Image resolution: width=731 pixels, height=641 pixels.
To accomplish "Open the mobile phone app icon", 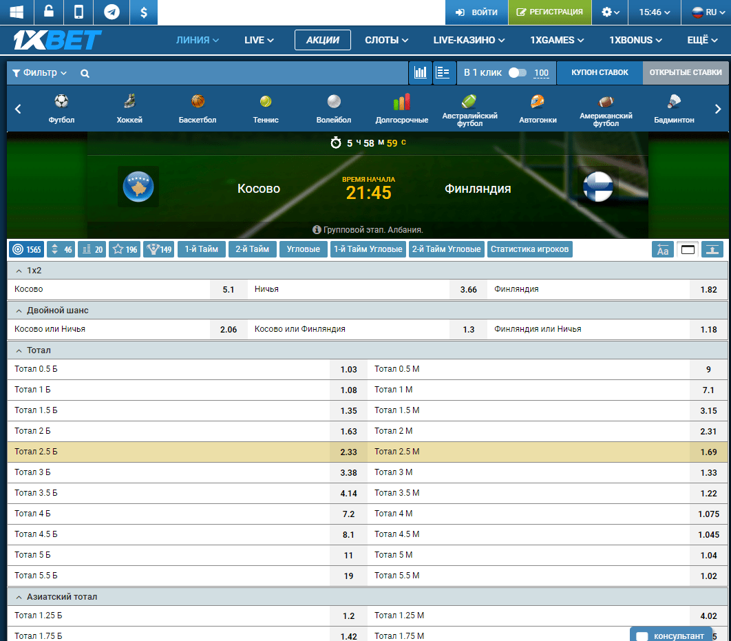I will coord(78,12).
